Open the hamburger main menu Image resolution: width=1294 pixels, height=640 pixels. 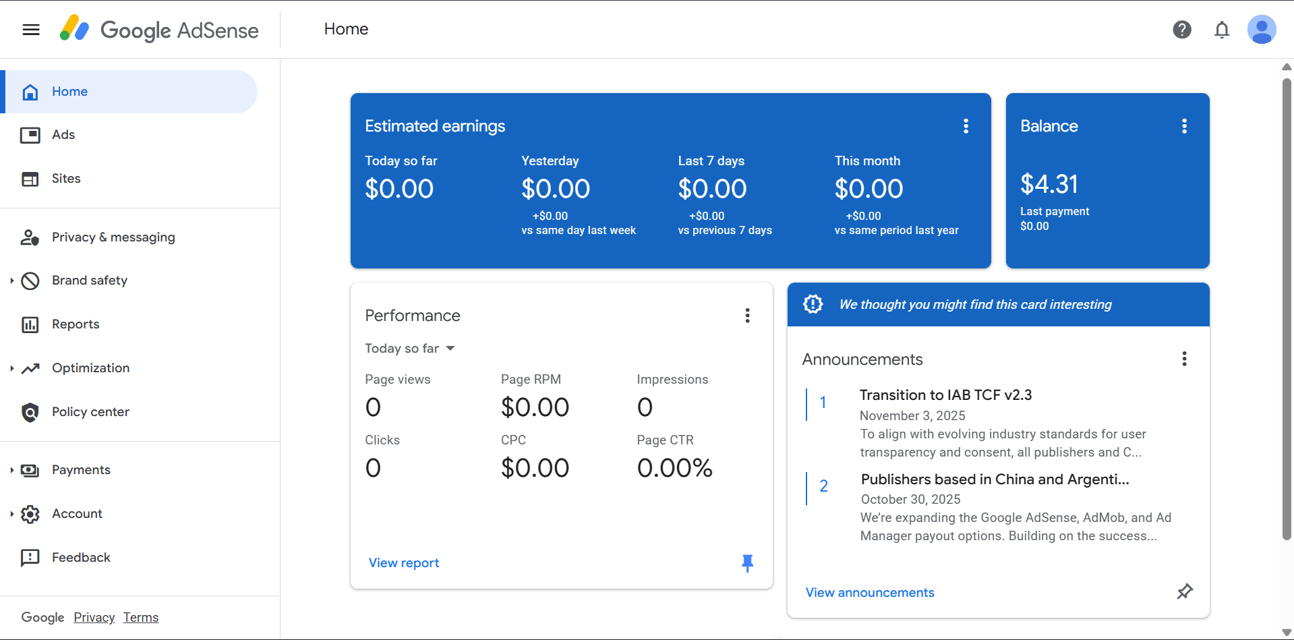[x=31, y=30]
